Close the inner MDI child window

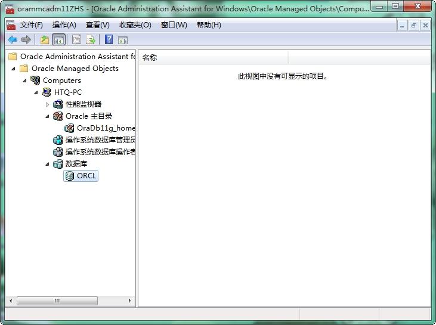[425, 26]
